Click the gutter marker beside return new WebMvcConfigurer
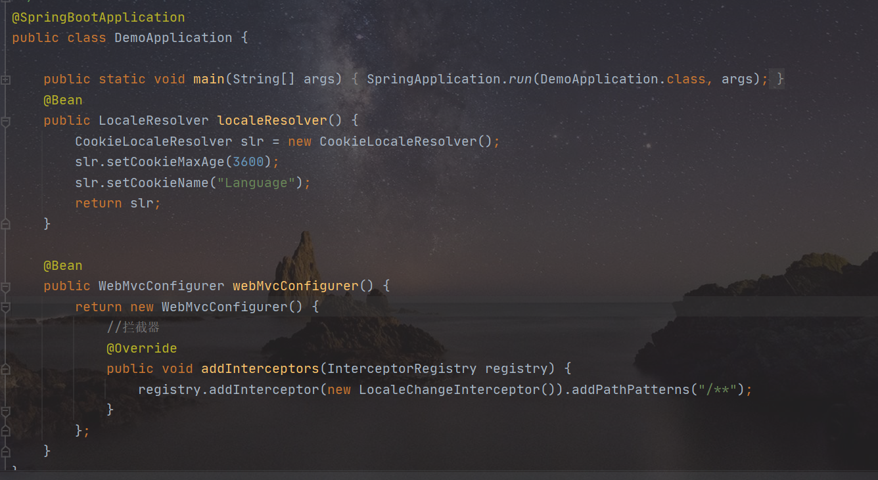 (5, 306)
